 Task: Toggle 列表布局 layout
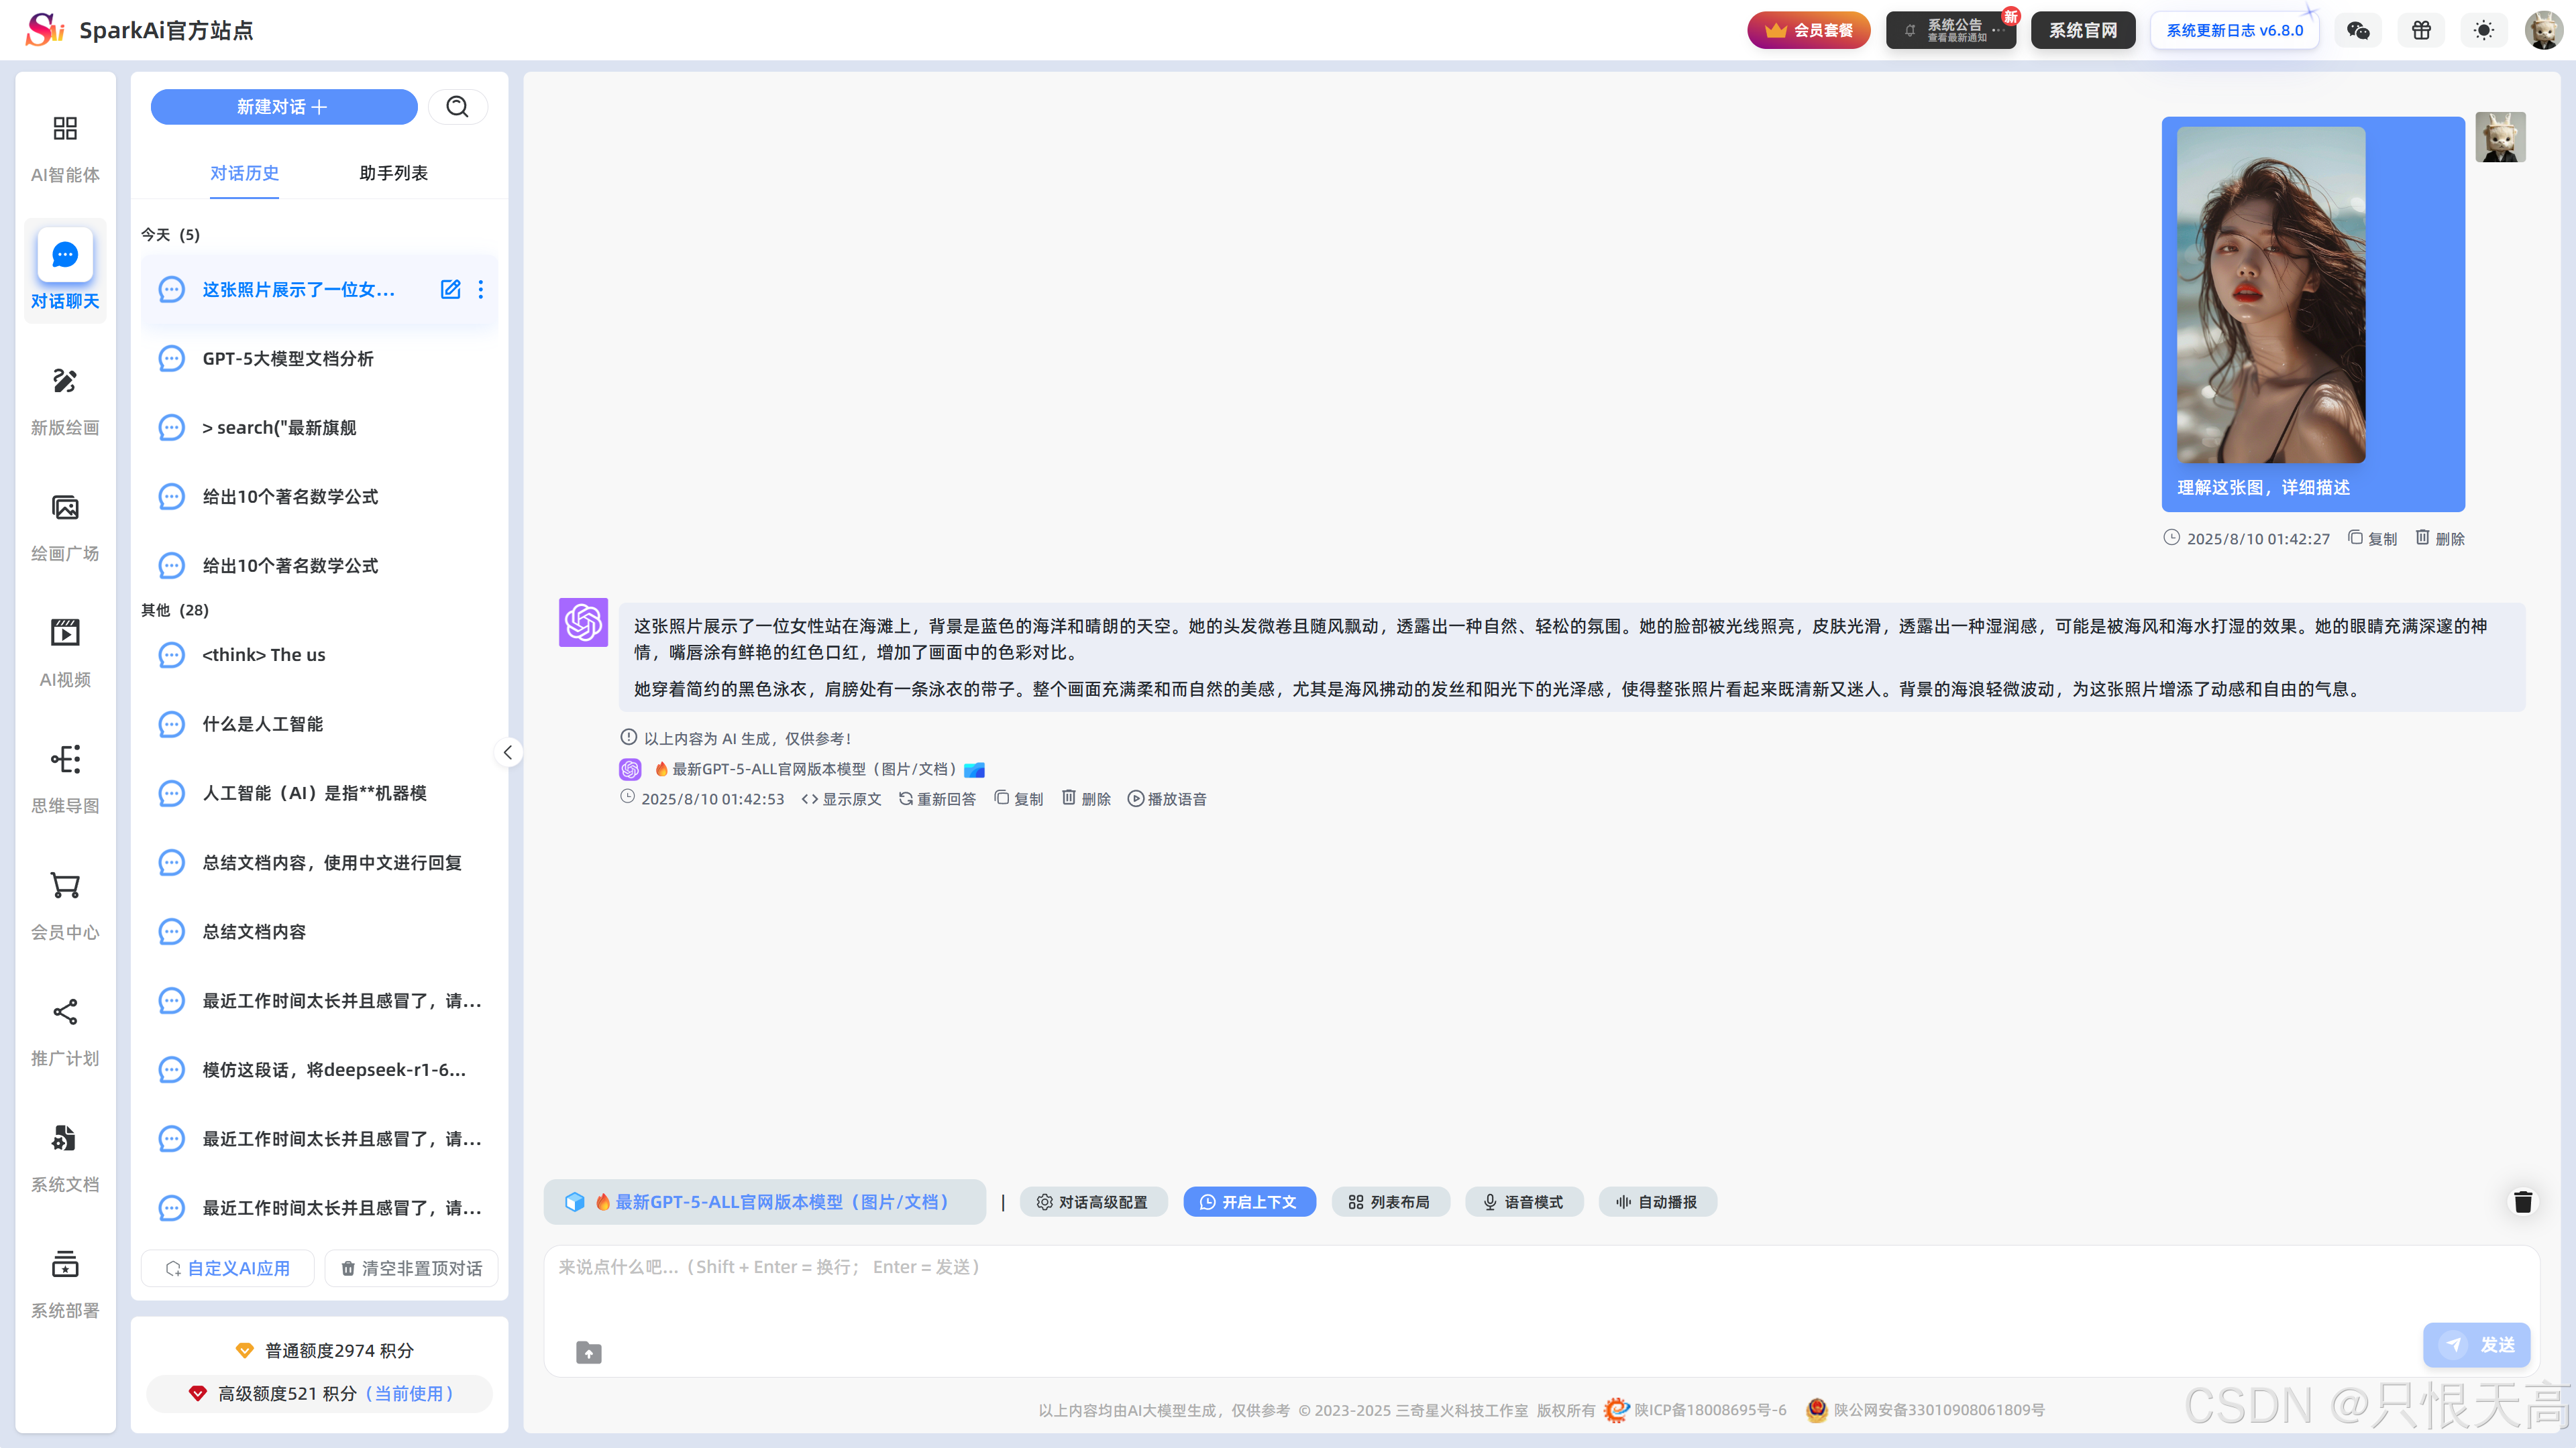coord(1390,1202)
